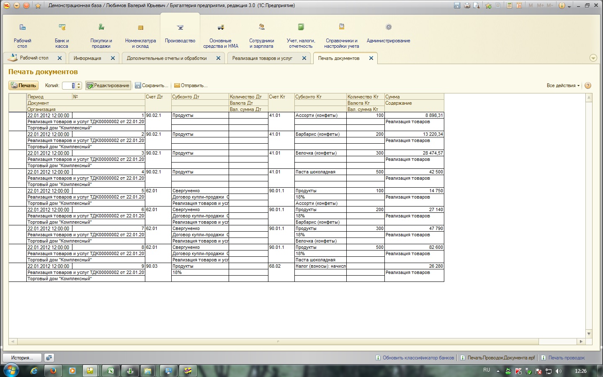
Task: Switch to Дополнительные отчеты и обработки tab
Action: click(167, 58)
